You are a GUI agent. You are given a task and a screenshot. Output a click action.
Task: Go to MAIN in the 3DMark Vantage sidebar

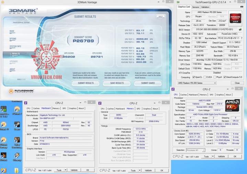12,31
